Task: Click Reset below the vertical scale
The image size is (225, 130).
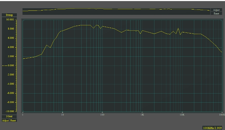Action: pyautogui.click(x=13, y=121)
